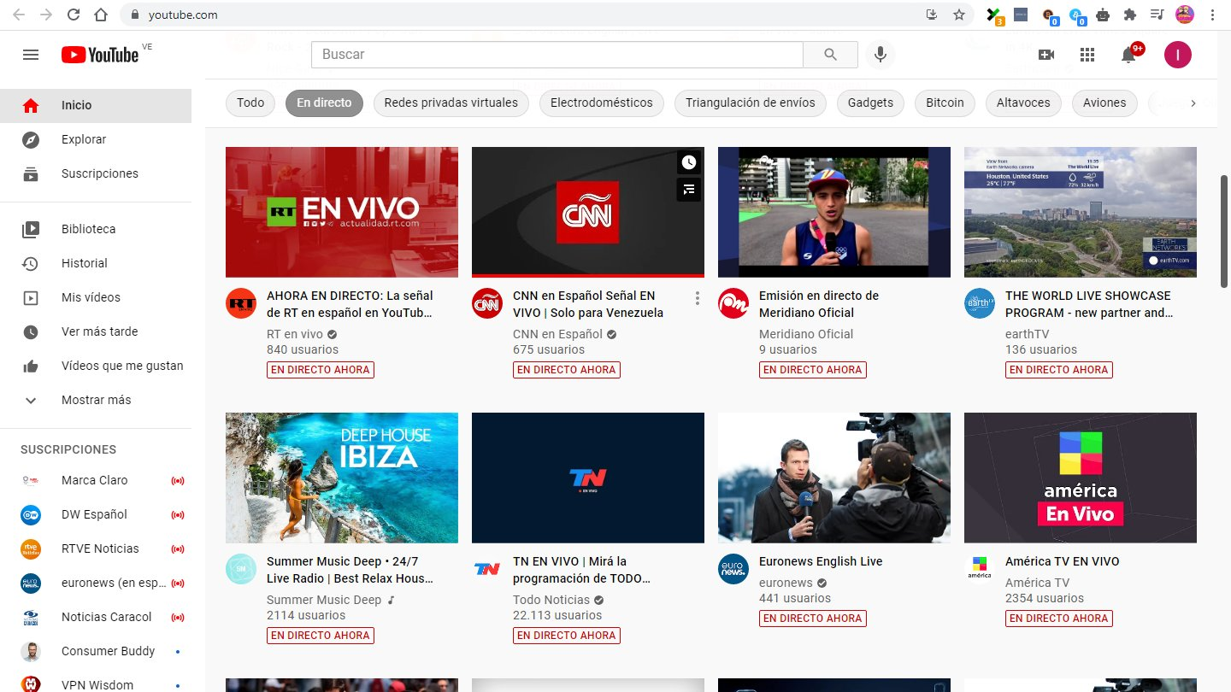Click the browser back arrow
The image size is (1231, 692).
19,15
